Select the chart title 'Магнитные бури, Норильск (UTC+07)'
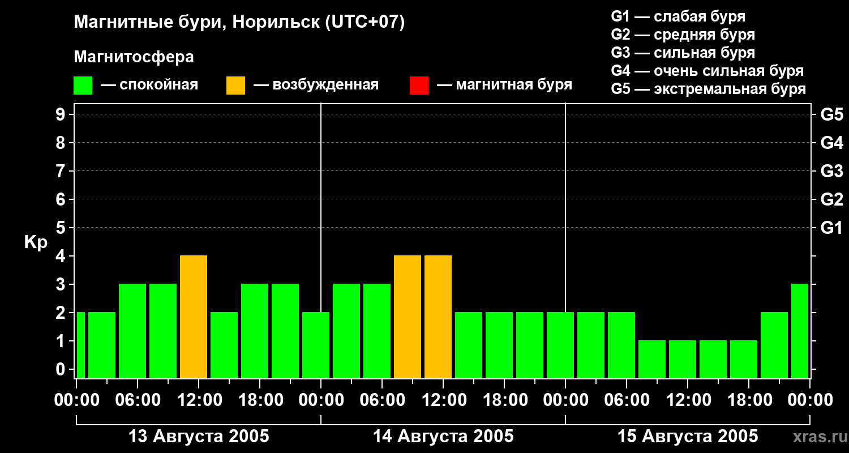This screenshot has width=849, height=453. pos(239,23)
